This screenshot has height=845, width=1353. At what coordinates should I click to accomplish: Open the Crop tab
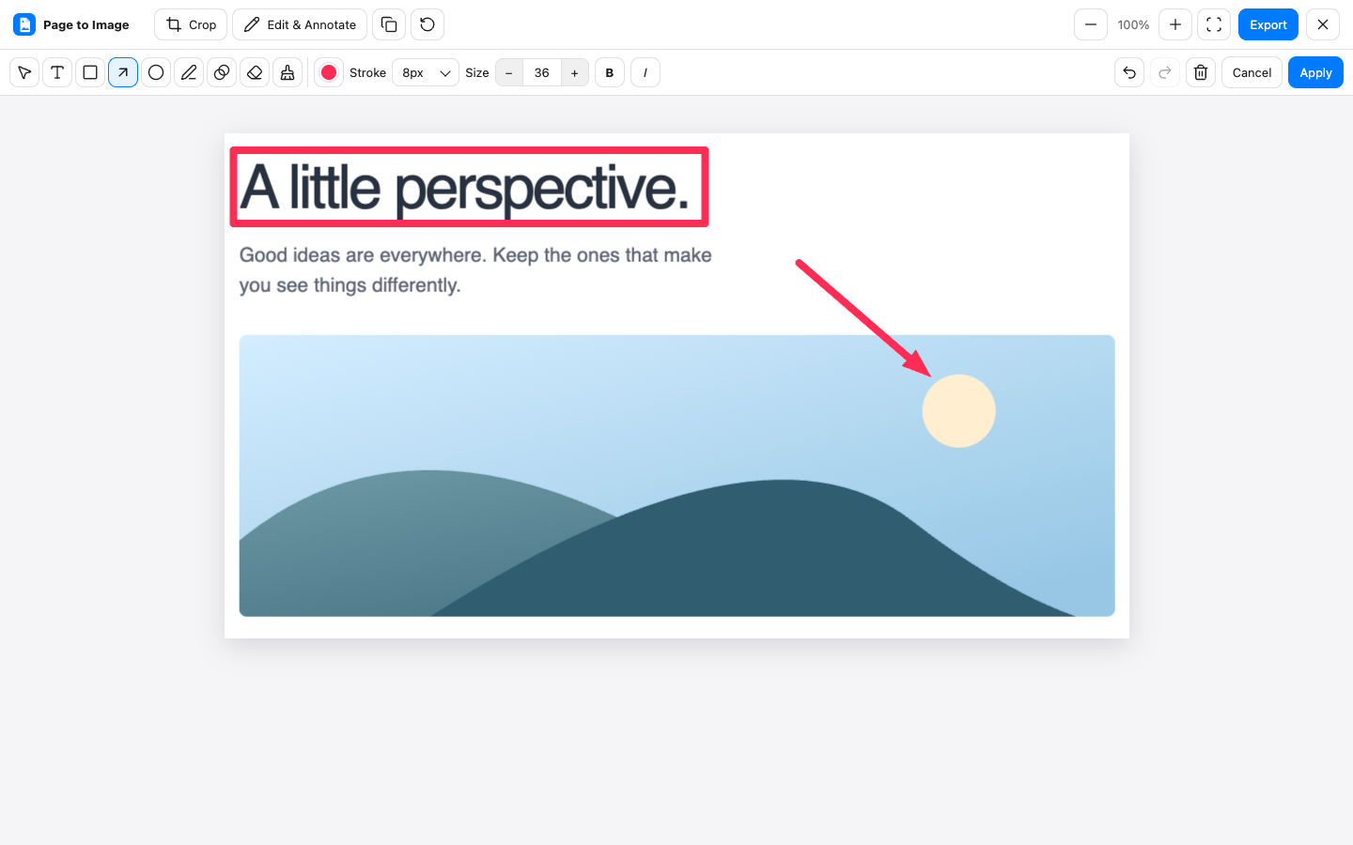coord(191,24)
